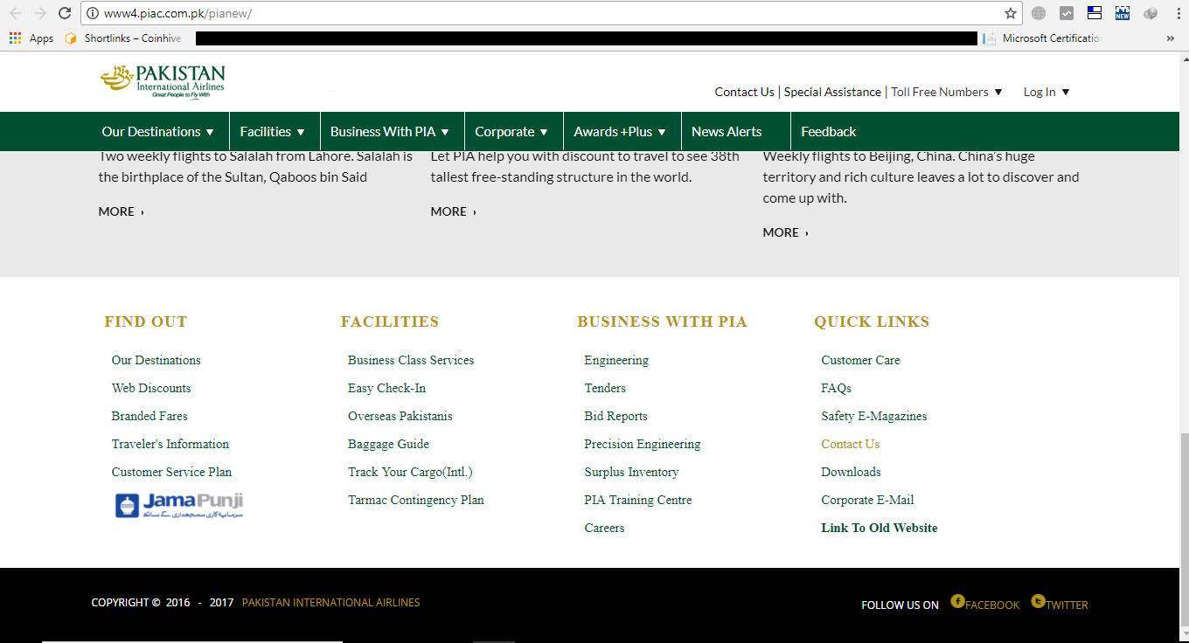Viewport: 1189px width, 643px height.
Task: Select the Feedback menu item
Action: 828,131
